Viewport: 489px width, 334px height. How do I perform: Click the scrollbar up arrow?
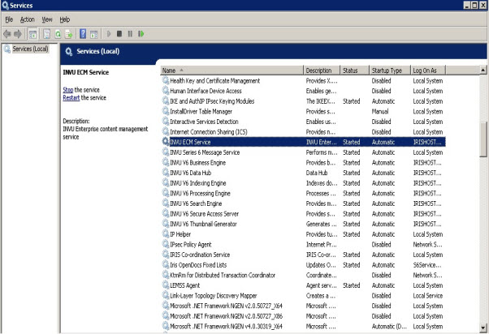click(483, 70)
